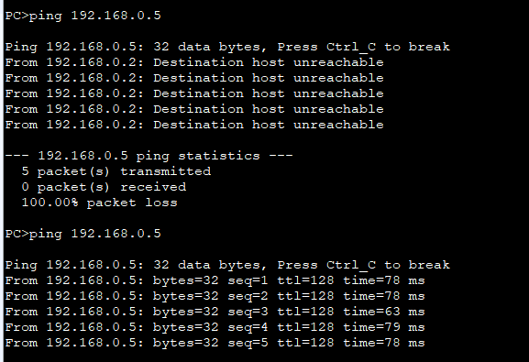This screenshot has width=529, height=362.
Task: Click the reply line with seq=4
Action: pyautogui.click(x=215, y=327)
